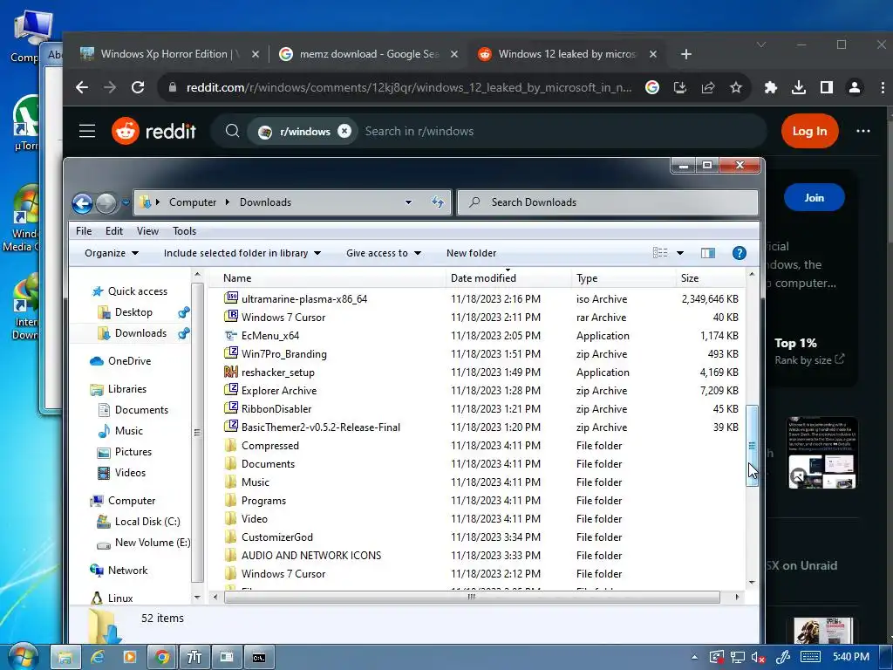This screenshot has height=670, width=893.
Task: Open Chrome taskbar icon
Action: [161, 657]
